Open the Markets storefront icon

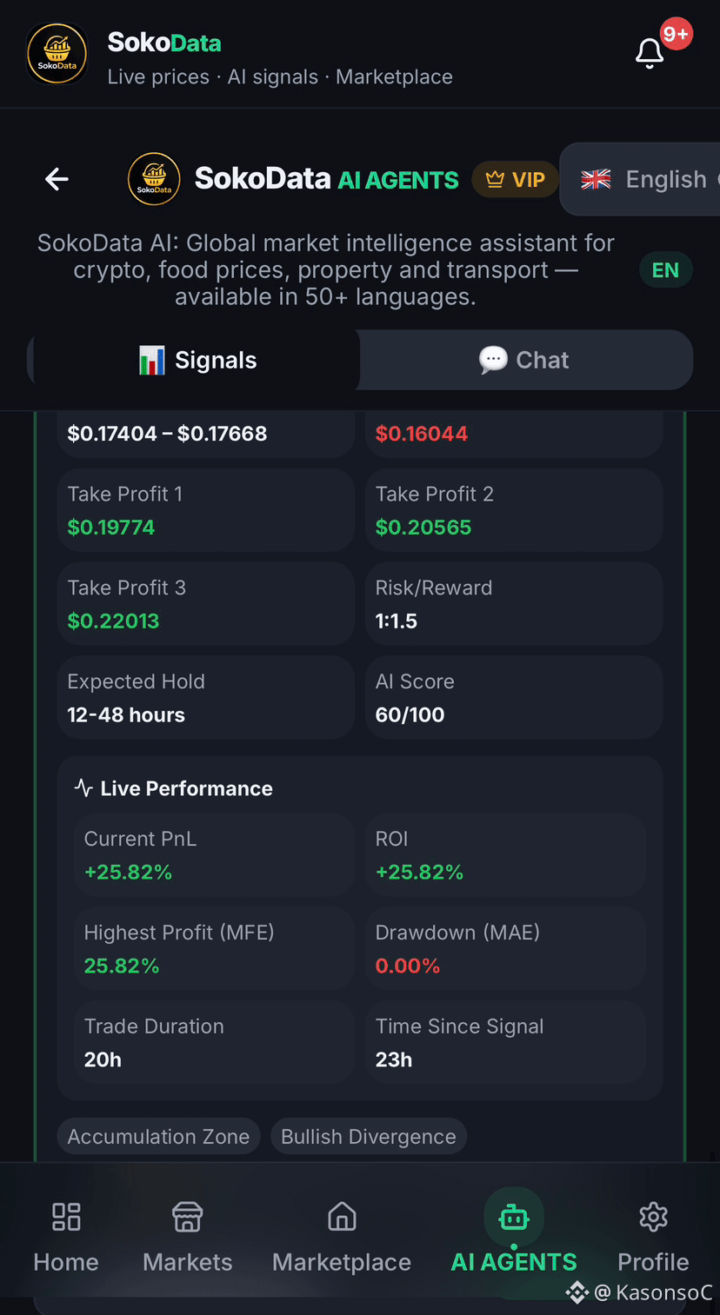coord(188,1217)
